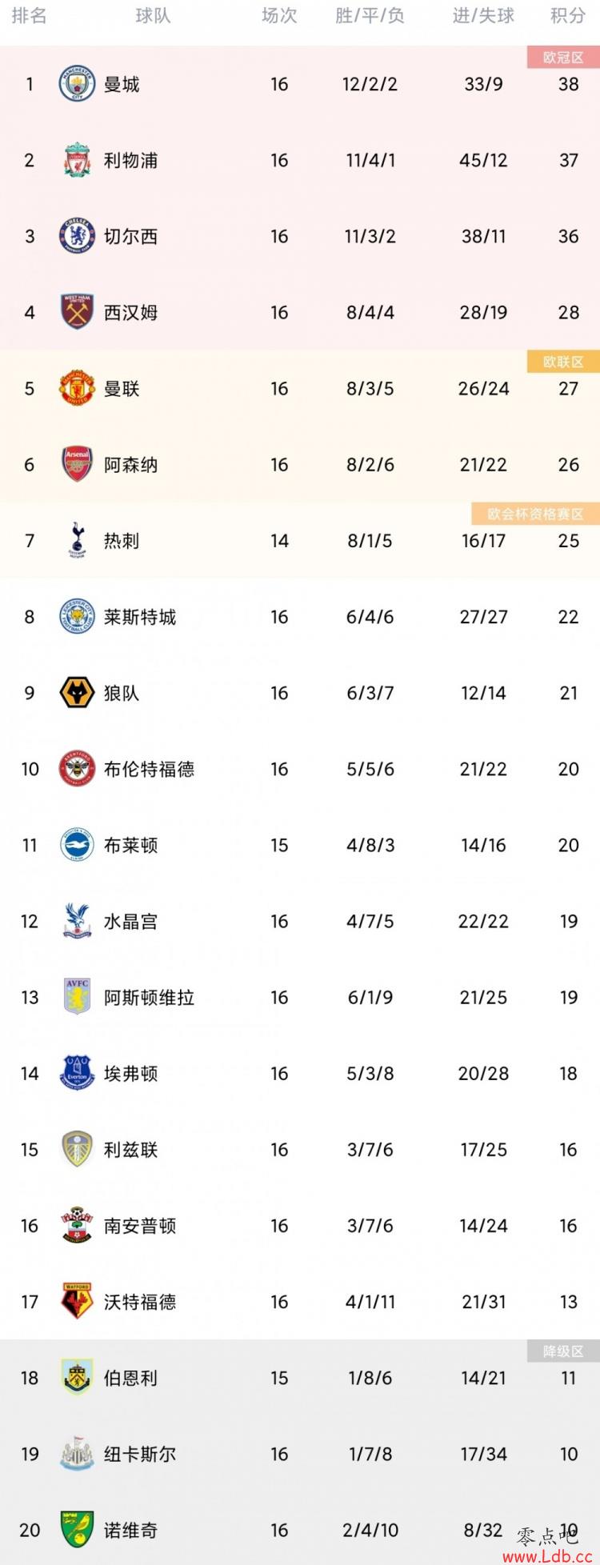The image size is (600, 1565).
Task: Select the 积分 column header
Action: [x=568, y=16]
